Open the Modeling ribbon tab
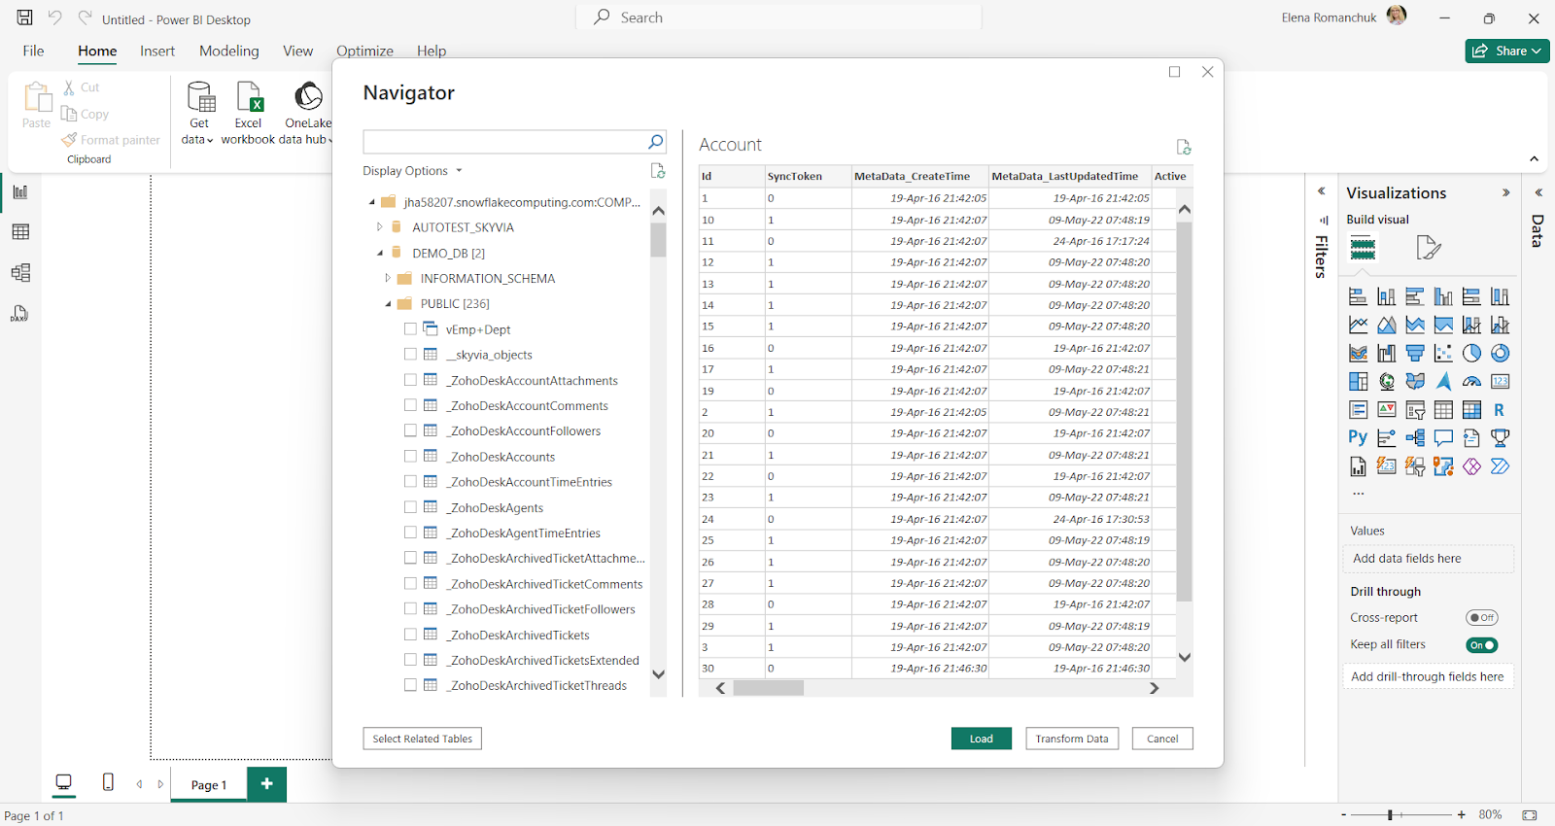This screenshot has width=1555, height=826. [x=228, y=52]
